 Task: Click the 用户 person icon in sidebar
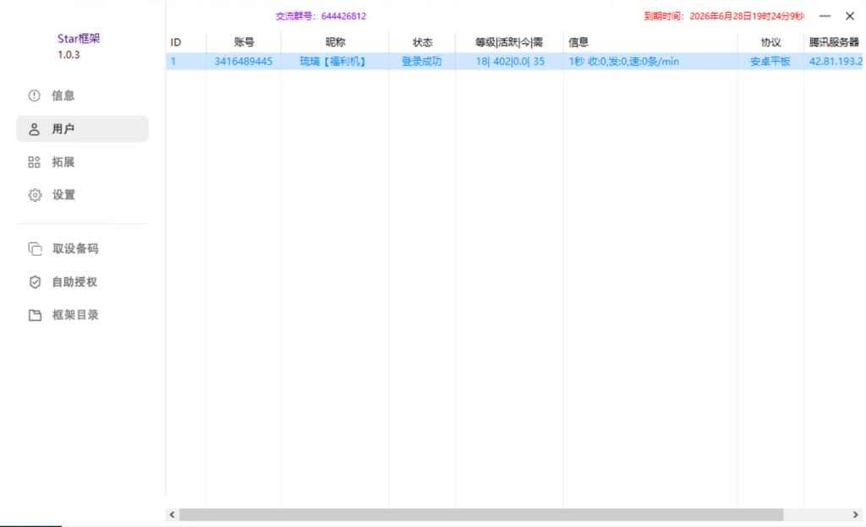tap(35, 129)
